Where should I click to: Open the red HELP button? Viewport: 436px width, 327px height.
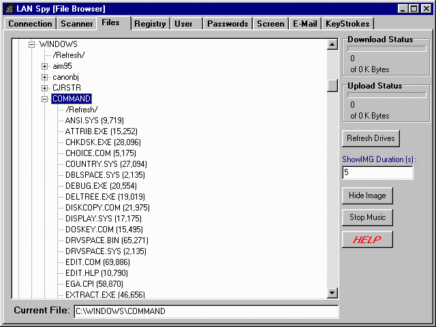point(367,239)
